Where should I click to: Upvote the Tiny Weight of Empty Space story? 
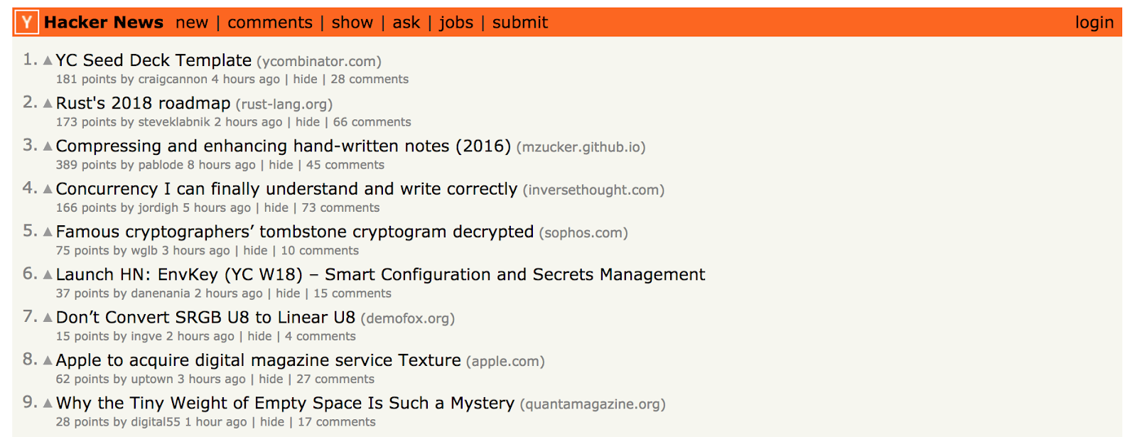click(48, 403)
